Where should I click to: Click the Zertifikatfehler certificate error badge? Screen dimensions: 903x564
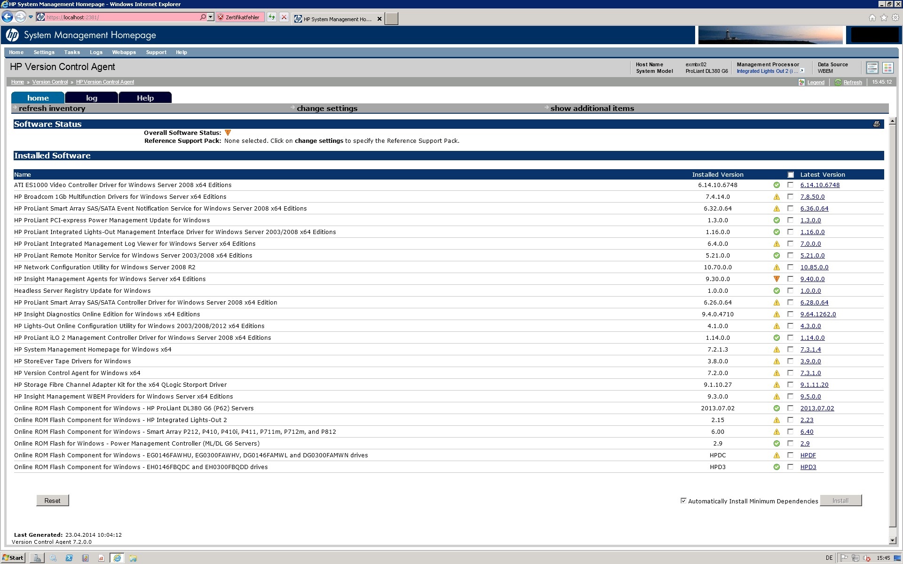240,17
